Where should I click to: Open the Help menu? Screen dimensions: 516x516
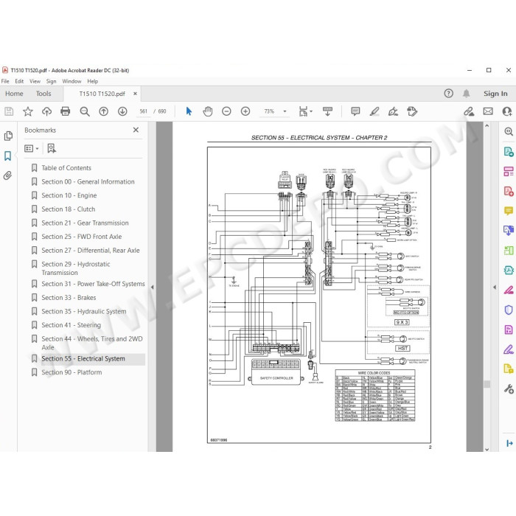coord(92,81)
